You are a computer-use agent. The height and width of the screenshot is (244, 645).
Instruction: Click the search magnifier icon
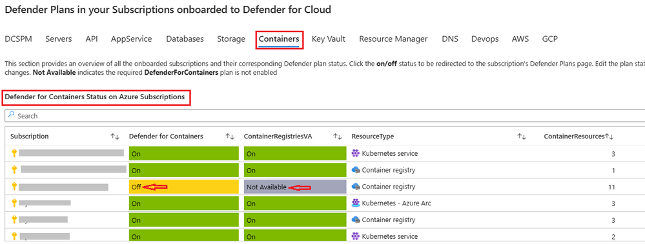click(x=11, y=115)
